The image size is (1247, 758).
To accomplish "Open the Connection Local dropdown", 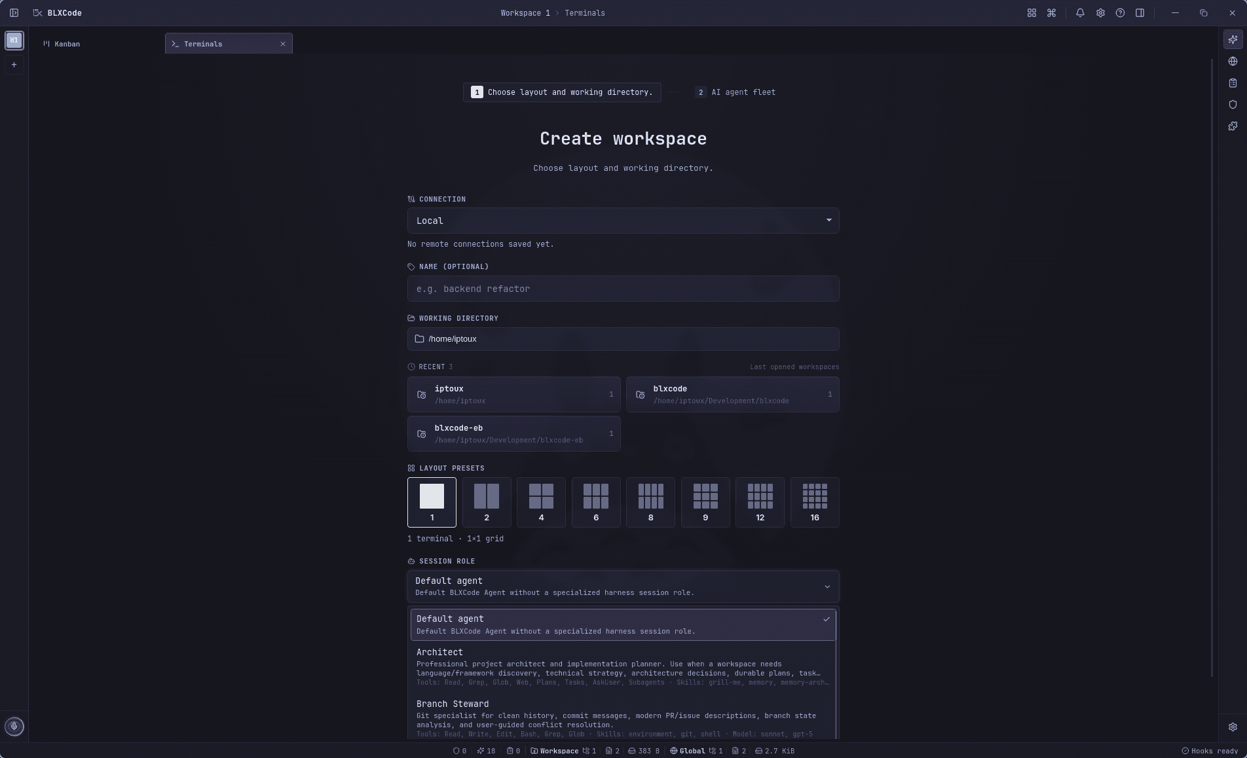I will tap(623, 221).
